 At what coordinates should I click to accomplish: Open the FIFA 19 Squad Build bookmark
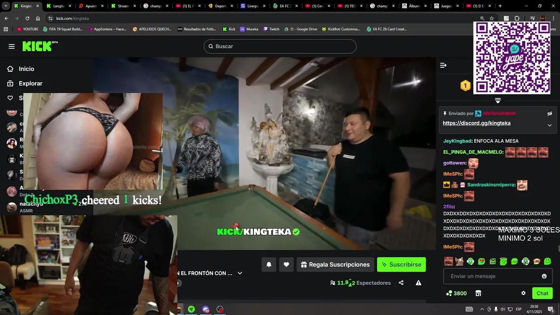[63, 29]
